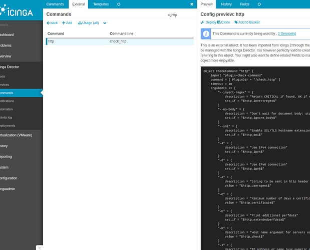The height and width of the screenshot is (250, 310).
Task: Select the http command row
Action: [x=120, y=41]
